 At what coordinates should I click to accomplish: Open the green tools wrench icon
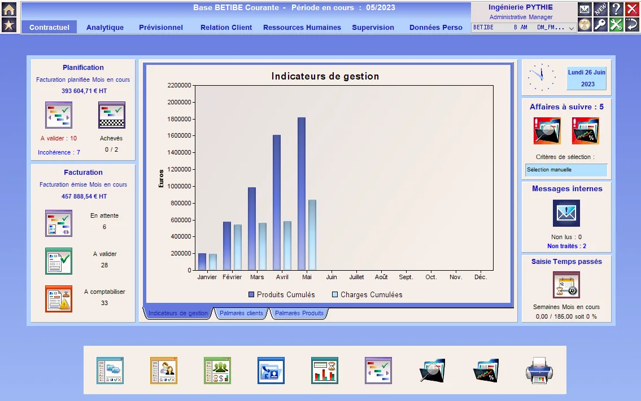(616, 24)
